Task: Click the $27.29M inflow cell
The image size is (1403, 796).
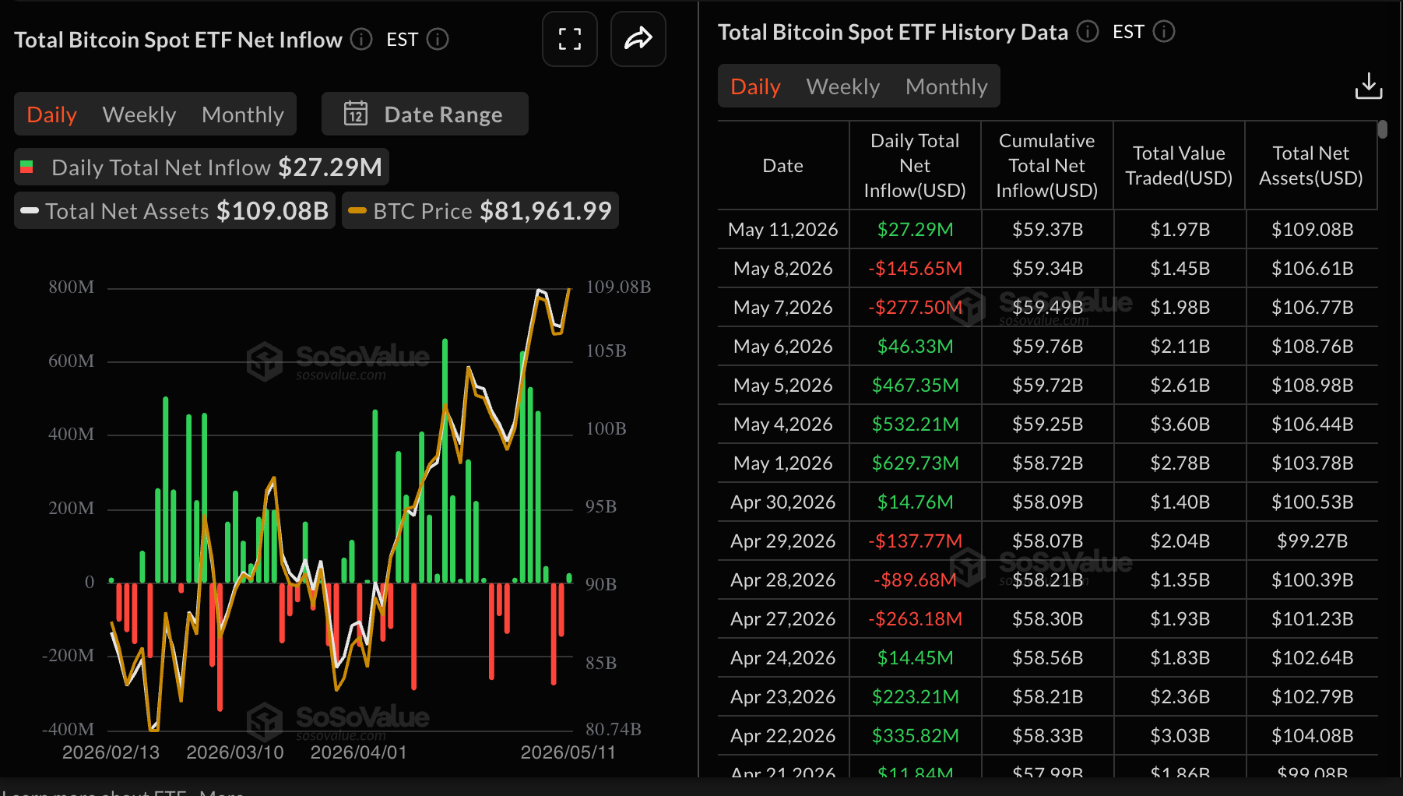Action: pos(915,229)
